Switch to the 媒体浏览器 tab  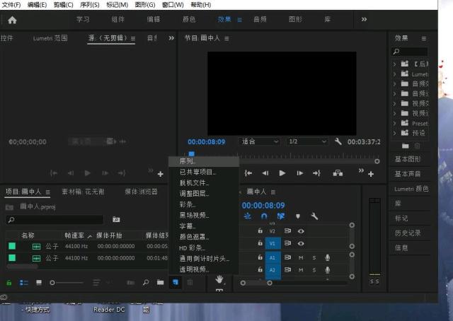click(x=142, y=192)
